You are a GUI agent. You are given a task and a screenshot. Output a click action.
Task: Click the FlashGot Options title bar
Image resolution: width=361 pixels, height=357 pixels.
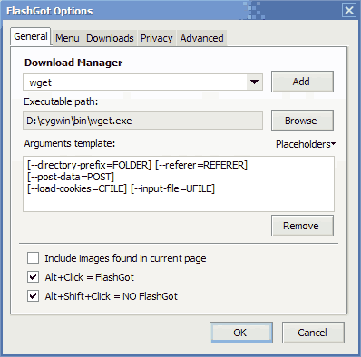coord(170,11)
